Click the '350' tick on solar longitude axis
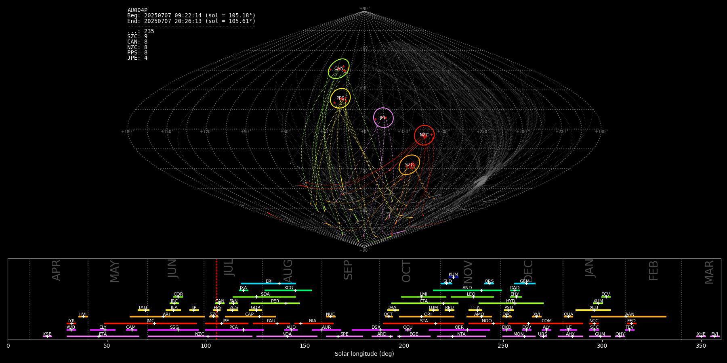The image size is (727, 363). (x=701, y=346)
